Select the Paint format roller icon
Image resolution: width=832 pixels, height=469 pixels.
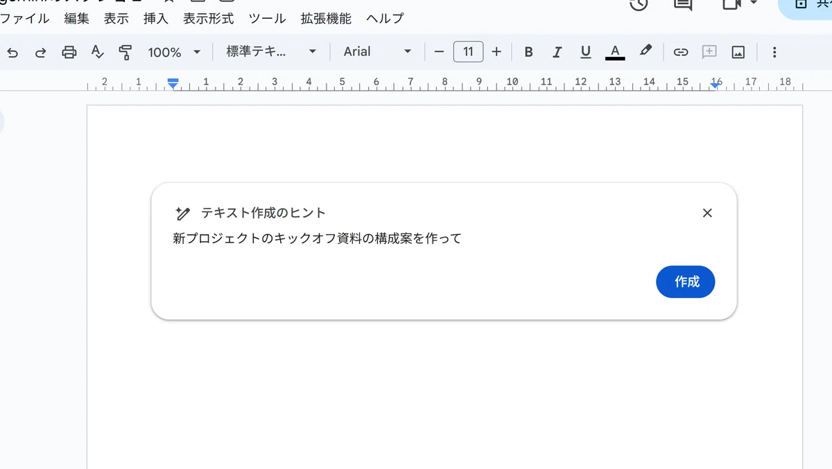click(x=125, y=52)
